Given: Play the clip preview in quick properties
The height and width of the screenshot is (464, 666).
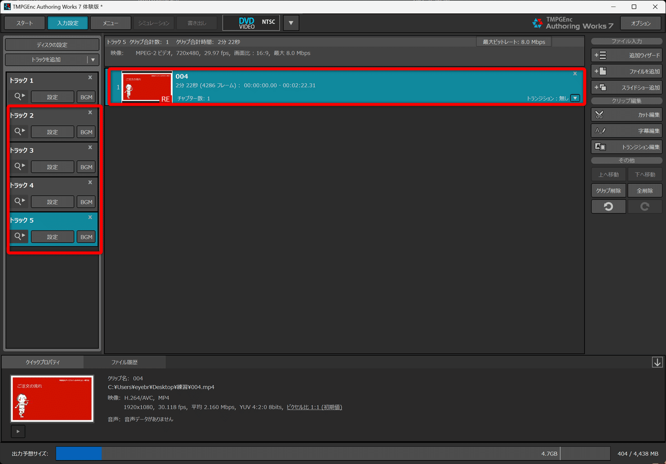Looking at the screenshot, I should [x=18, y=431].
